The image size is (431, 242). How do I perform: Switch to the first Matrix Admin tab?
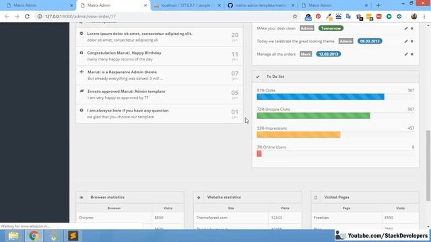point(38,5)
